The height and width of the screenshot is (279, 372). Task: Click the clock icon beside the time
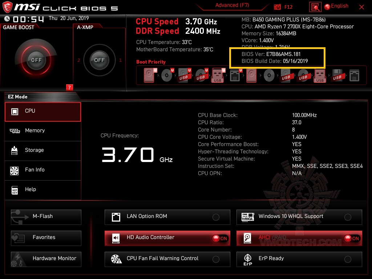tap(7, 19)
